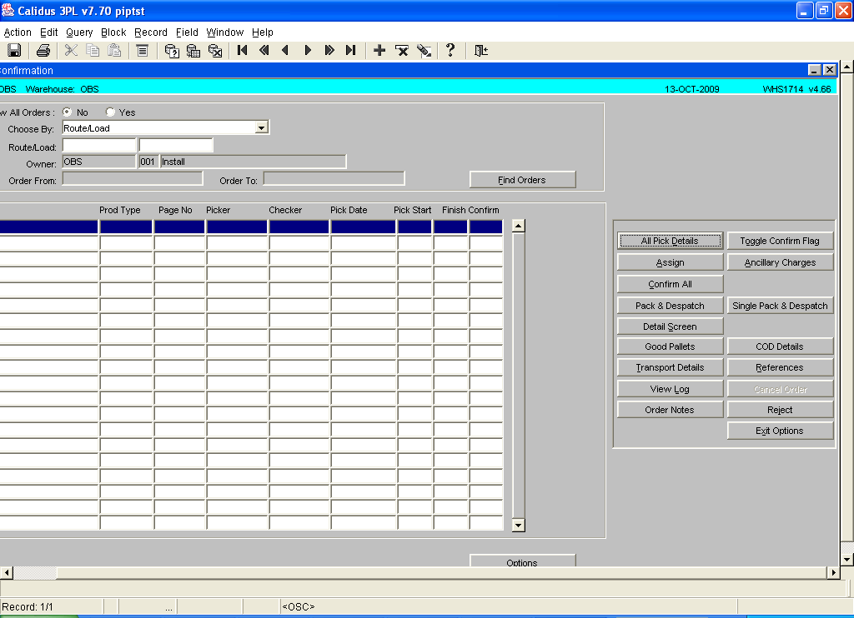Click the Pack & Despatch button
This screenshot has width=854, height=618.
[670, 305]
